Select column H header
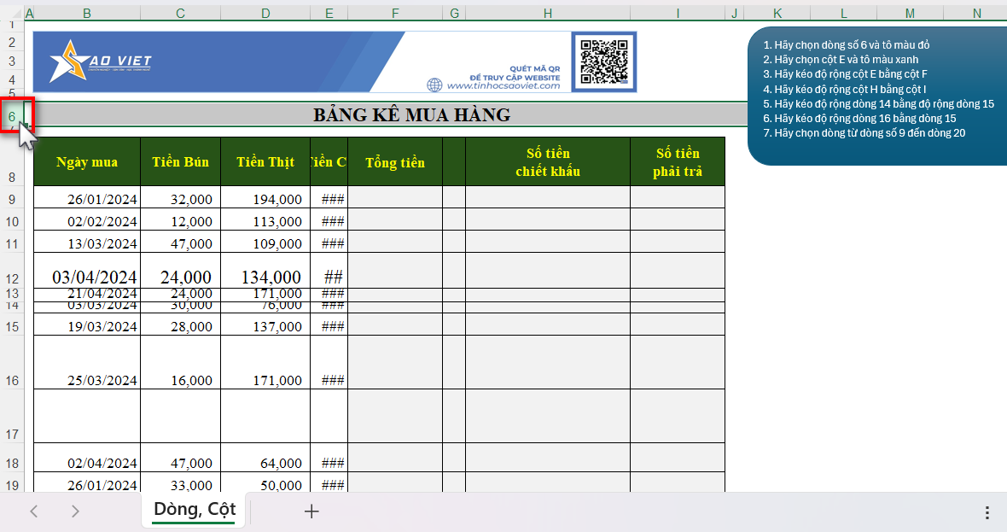The width and height of the screenshot is (1007, 532). [547, 14]
